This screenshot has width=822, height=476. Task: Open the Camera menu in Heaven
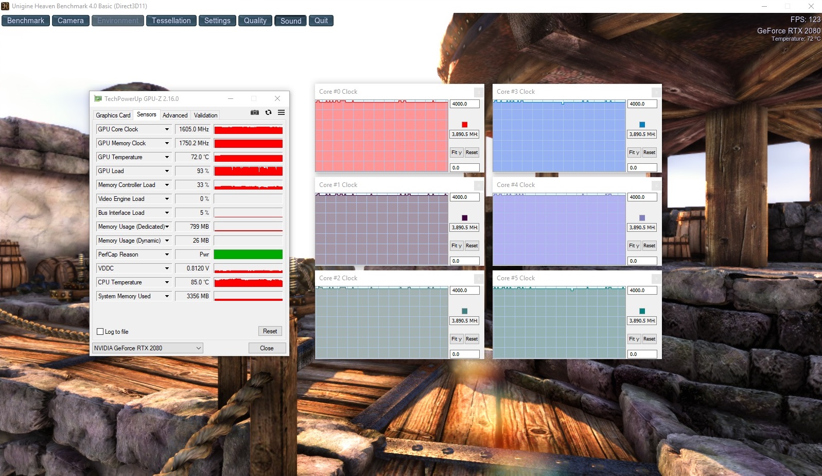point(71,21)
